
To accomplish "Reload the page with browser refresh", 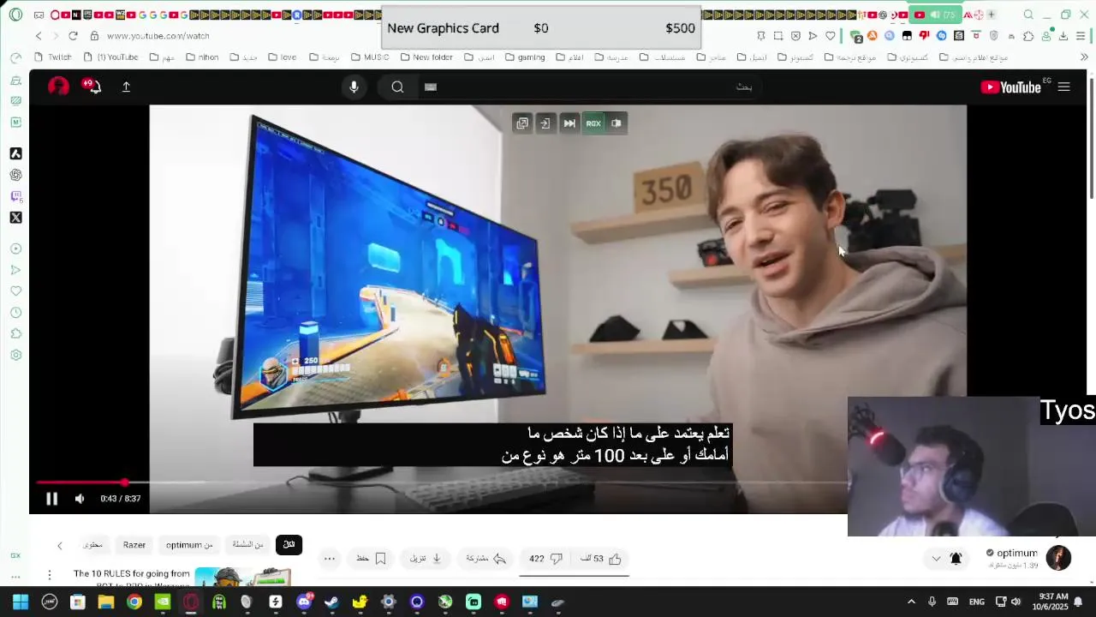I will 73,35.
